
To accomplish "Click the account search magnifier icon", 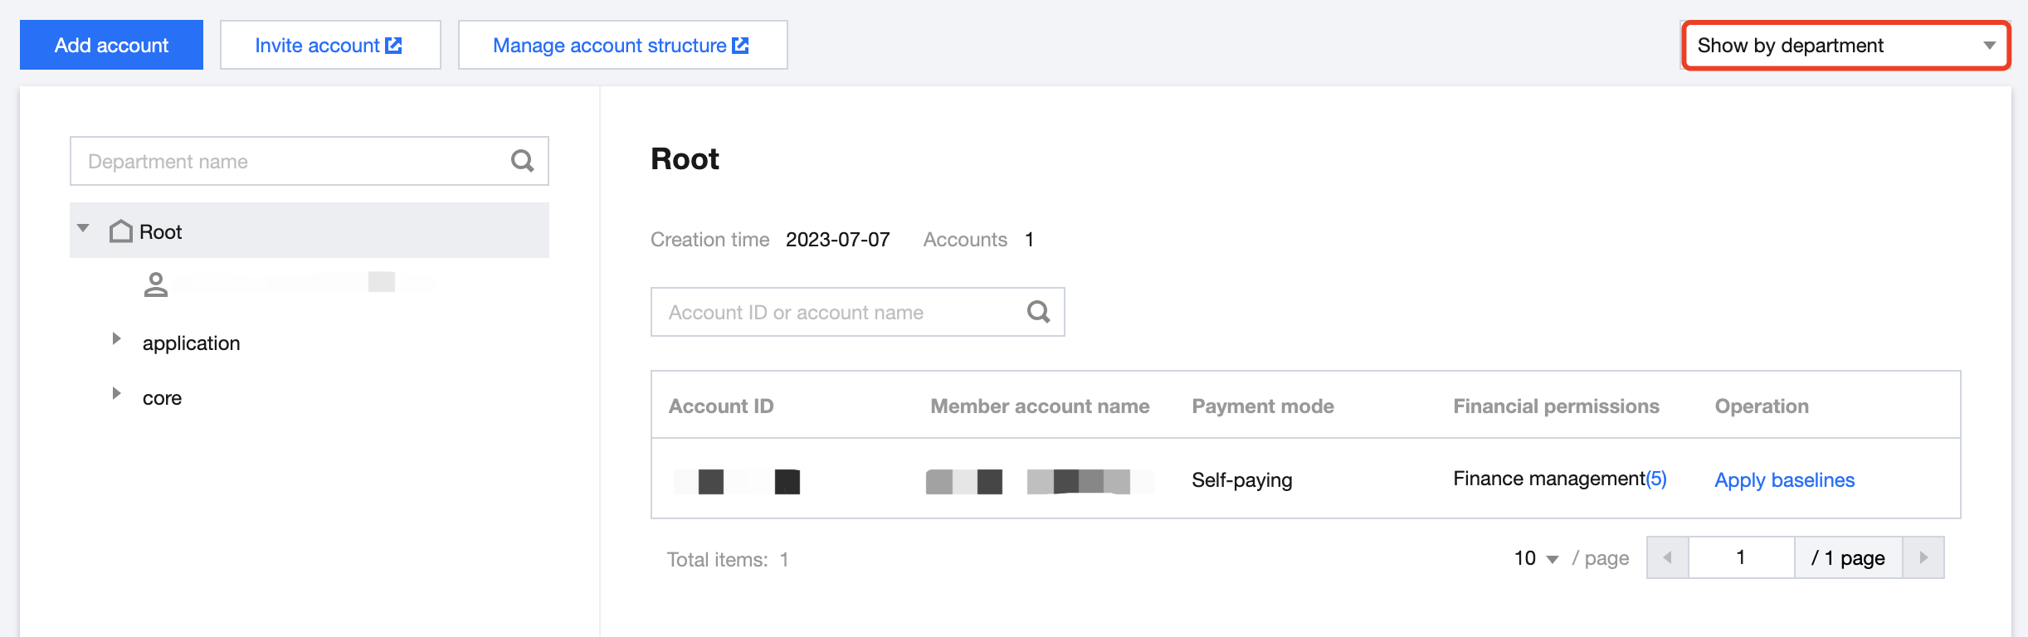I will pyautogui.click(x=1038, y=312).
